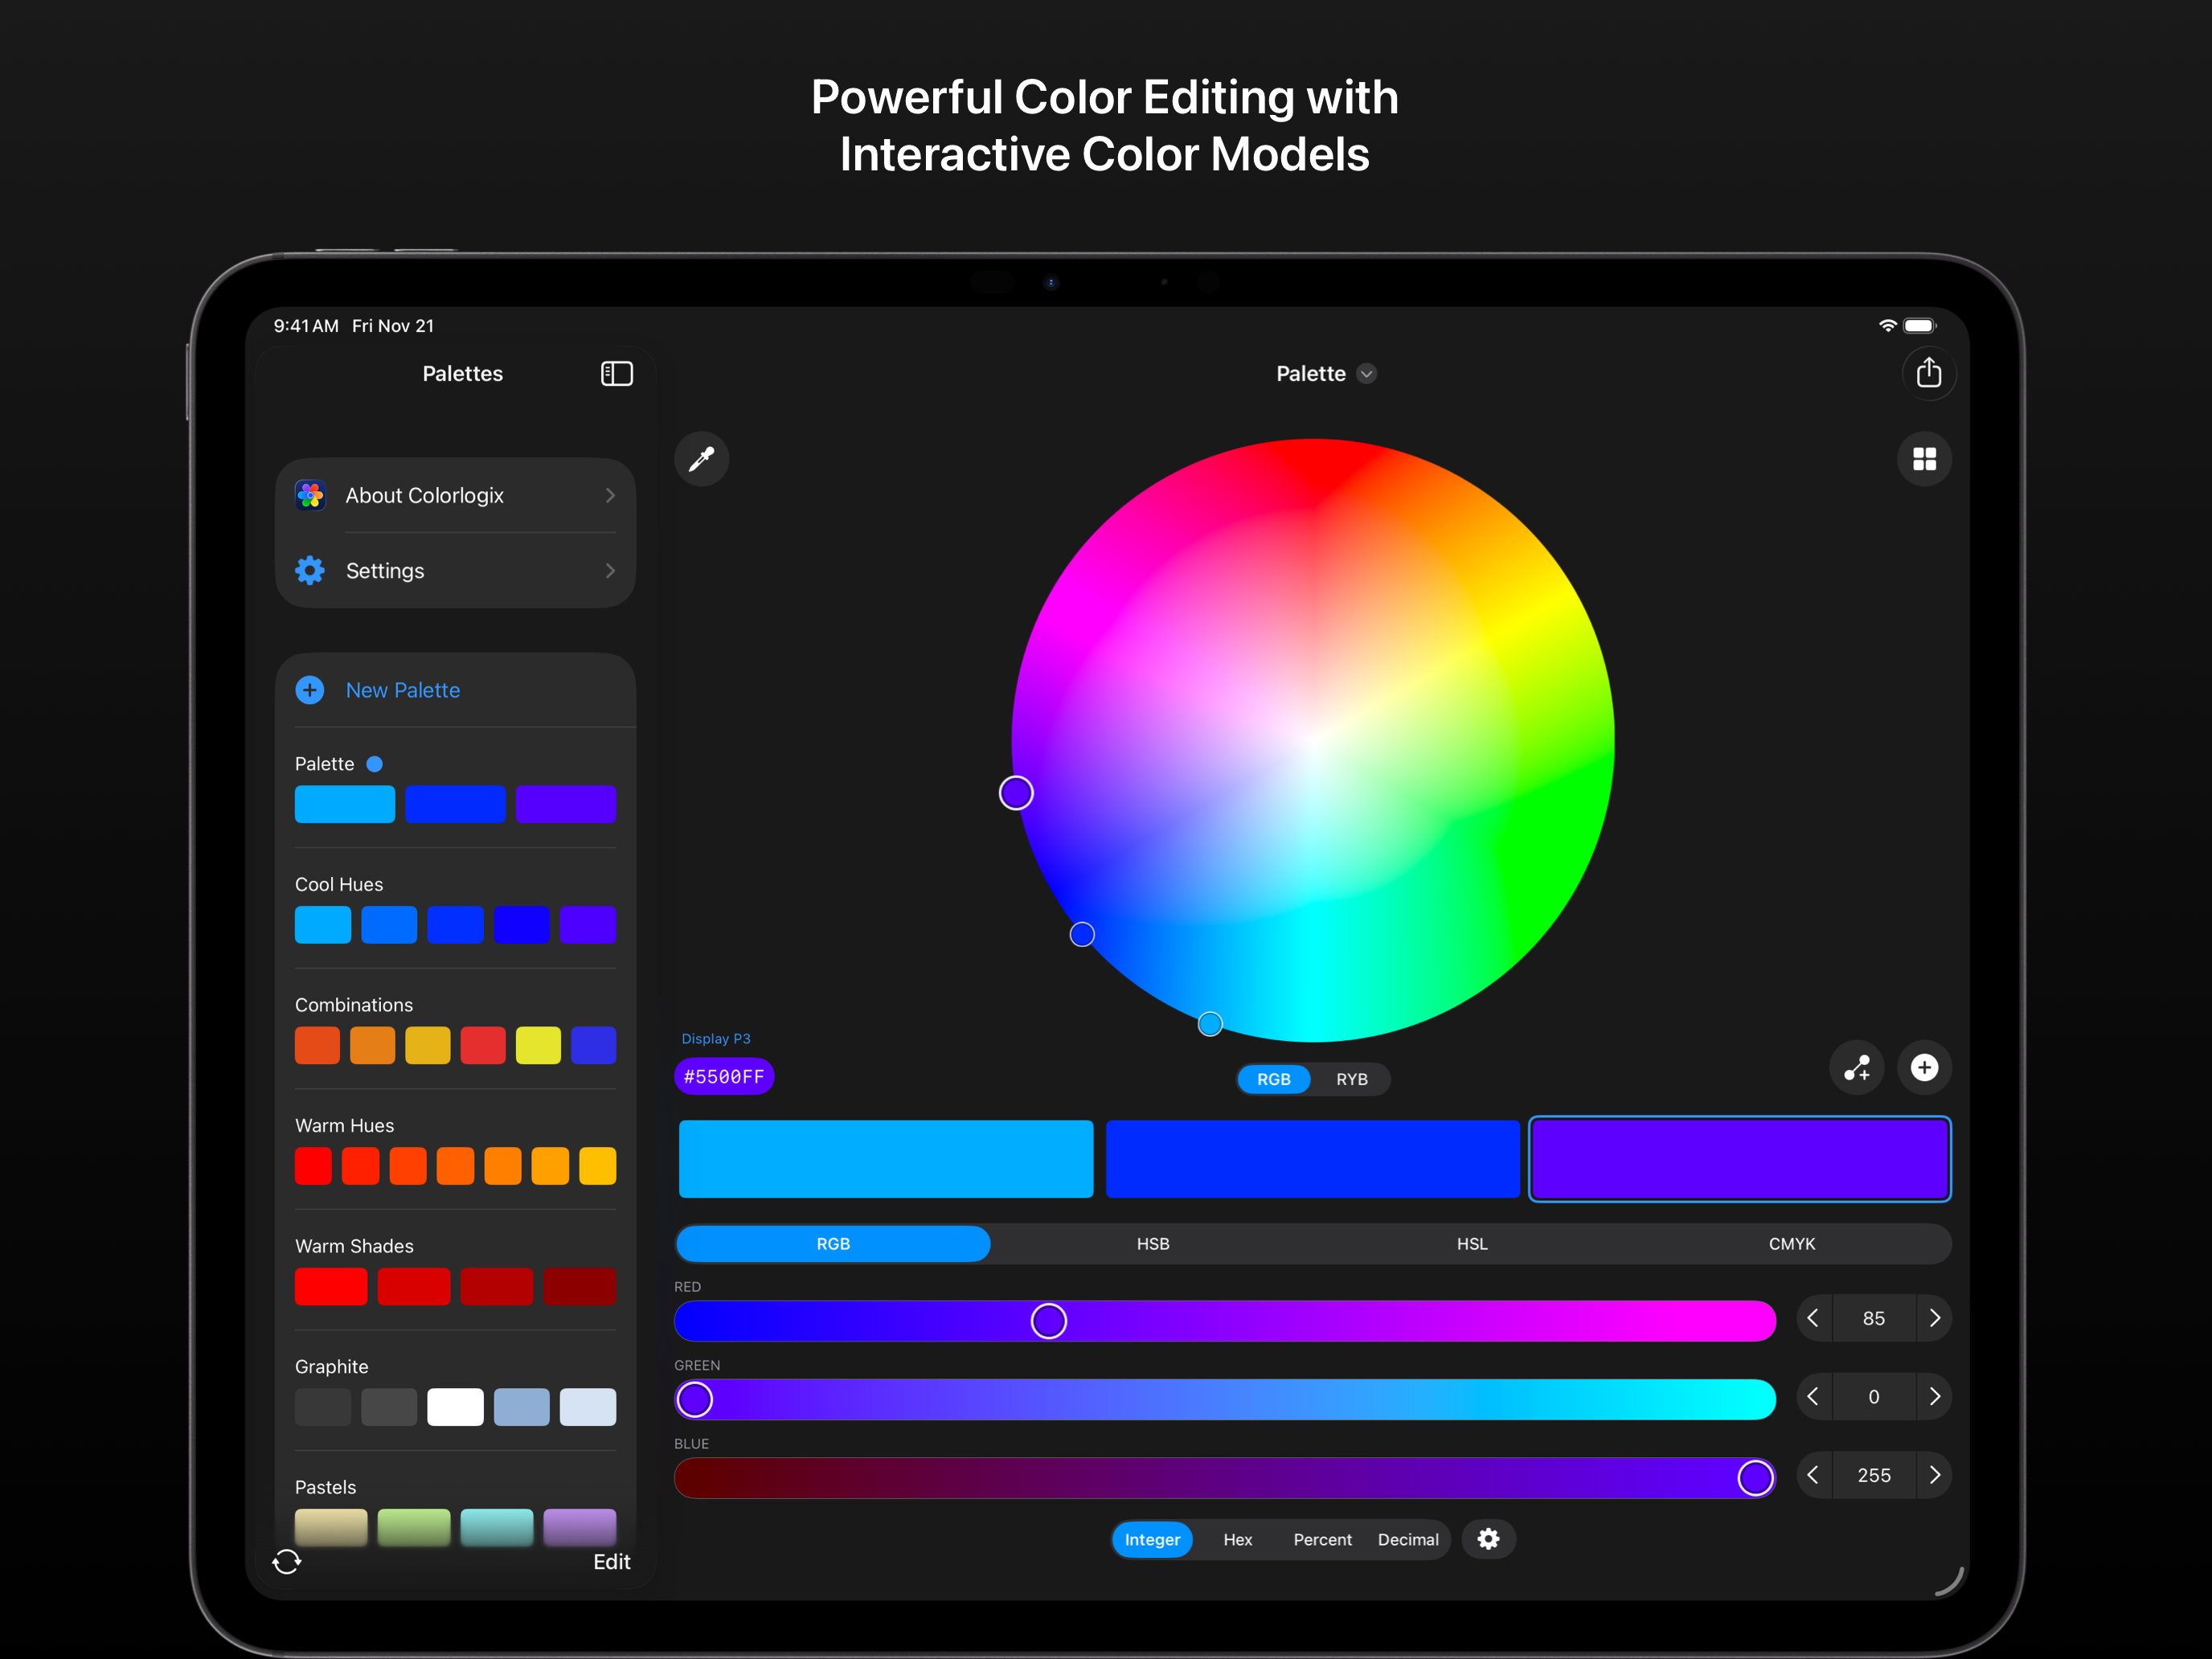Select the eyedropper color picker tool
The width and height of the screenshot is (2212, 1659).
(701, 459)
